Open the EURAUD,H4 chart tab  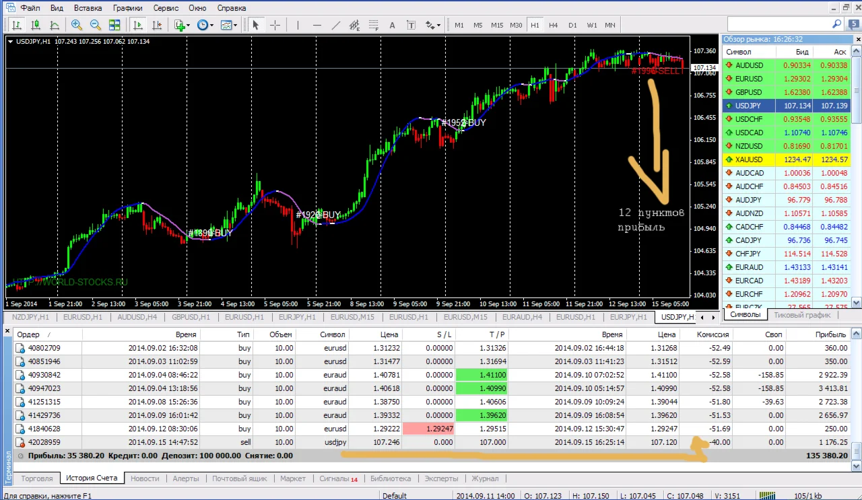(521, 317)
